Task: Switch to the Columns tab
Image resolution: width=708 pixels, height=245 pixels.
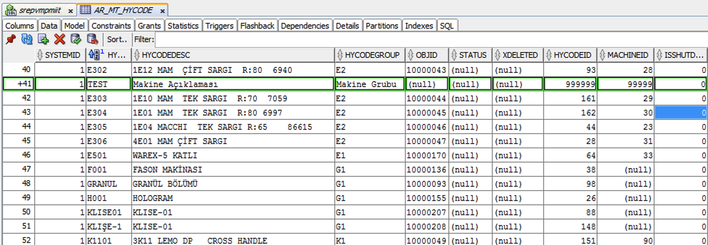Action: pyautogui.click(x=20, y=26)
